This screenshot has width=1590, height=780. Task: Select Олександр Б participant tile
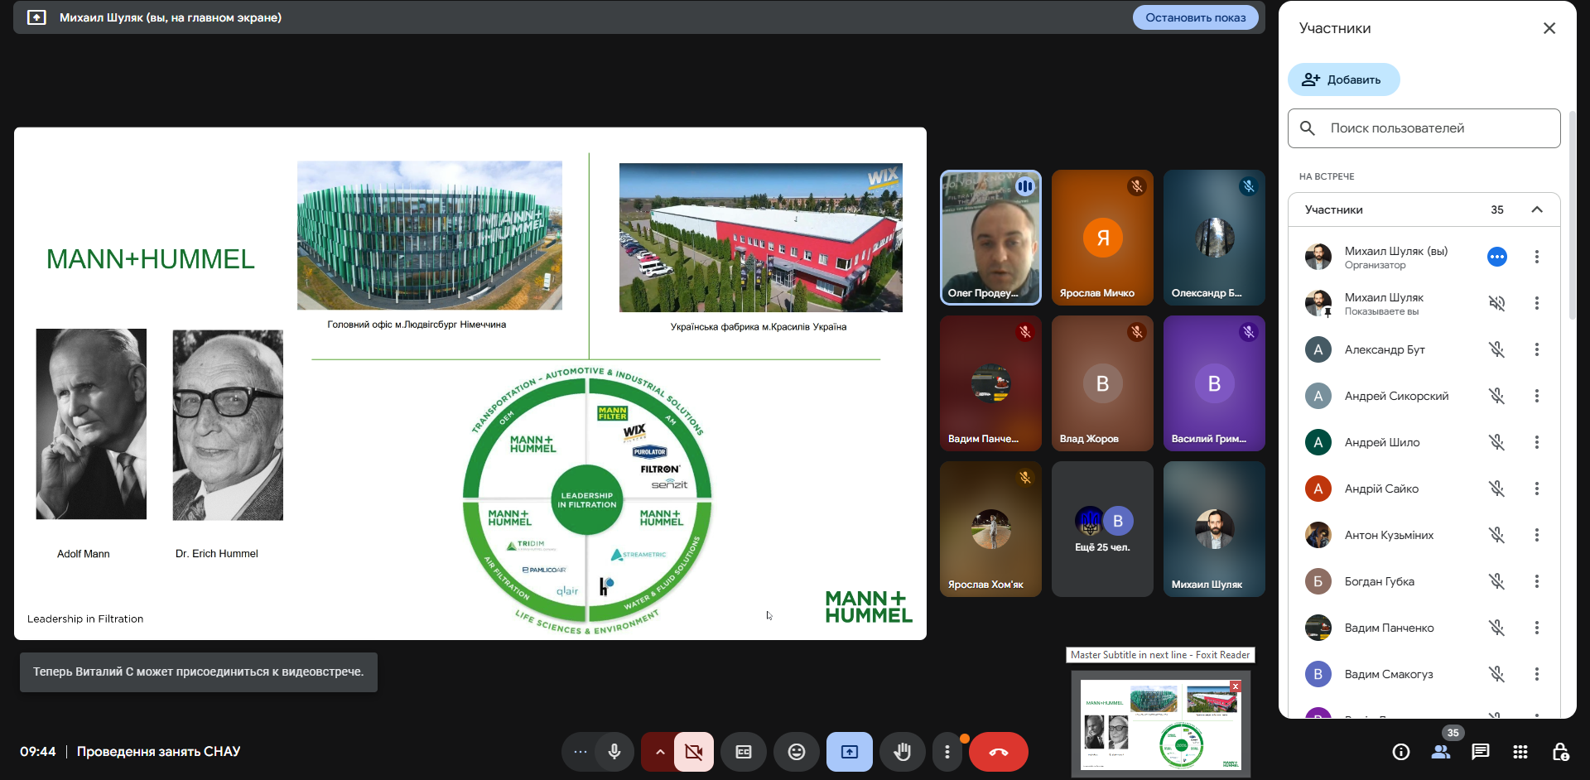click(1214, 238)
